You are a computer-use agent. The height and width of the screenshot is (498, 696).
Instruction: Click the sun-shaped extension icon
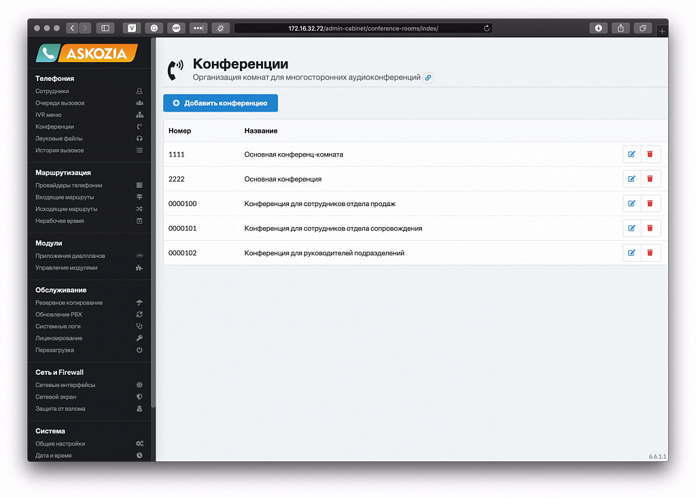(x=221, y=28)
